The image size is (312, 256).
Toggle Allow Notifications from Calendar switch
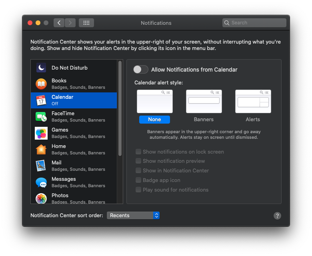click(x=141, y=70)
